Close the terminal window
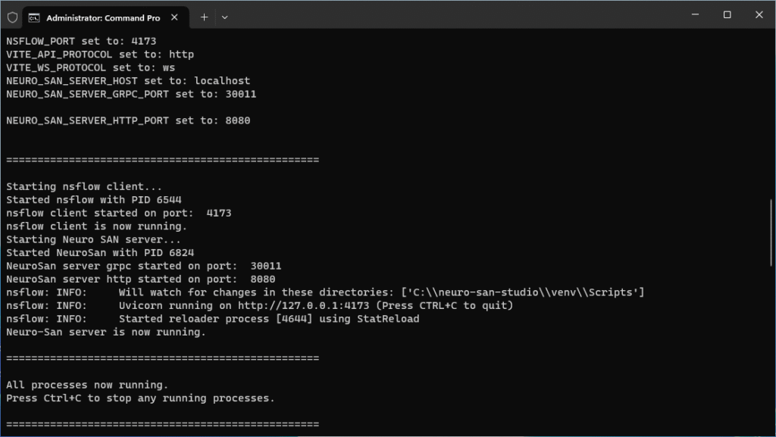This screenshot has height=437, width=776. 759,15
